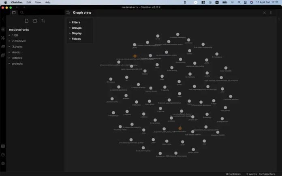This screenshot has height=176, width=282.
Task: Open the help icon in the ribbon
Action: click(3, 155)
